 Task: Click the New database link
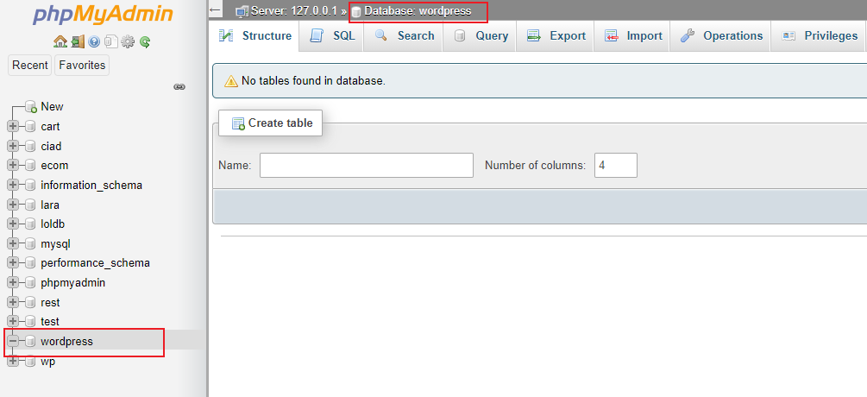52,107
